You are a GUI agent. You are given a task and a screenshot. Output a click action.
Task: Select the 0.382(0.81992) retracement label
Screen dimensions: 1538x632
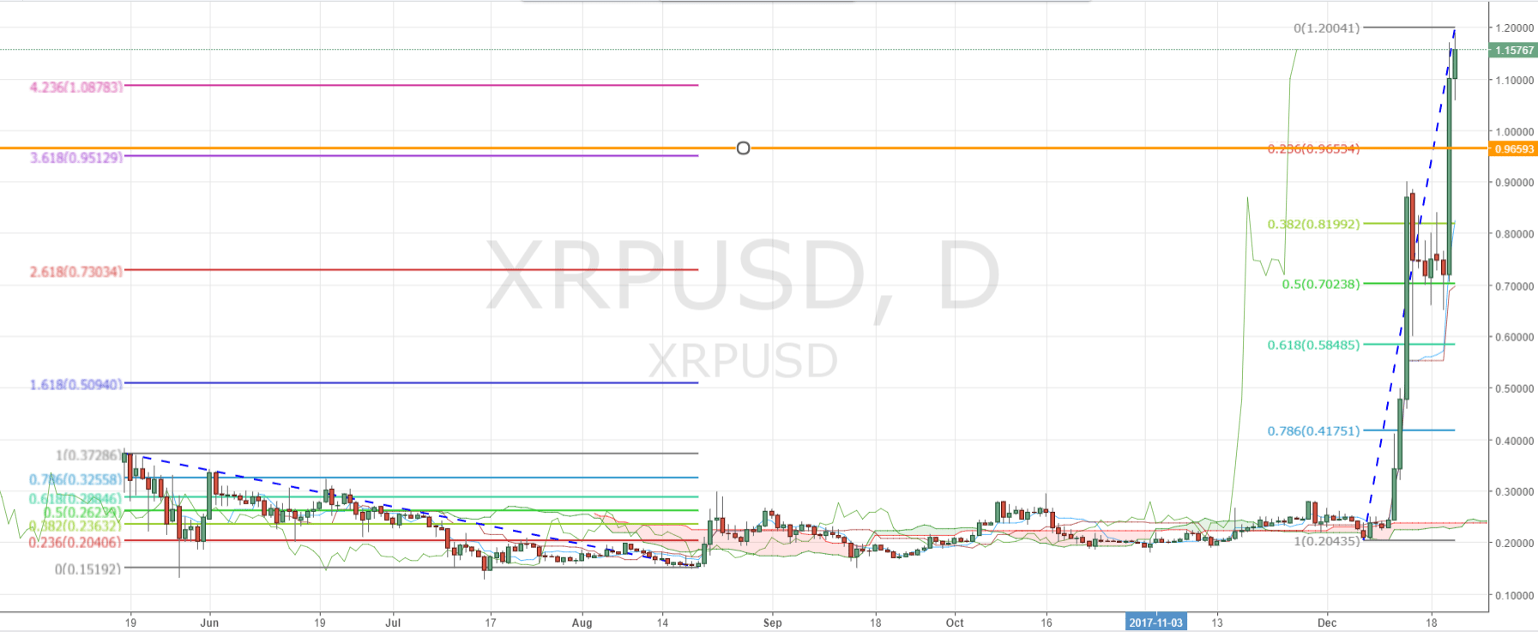point(1313,225)
